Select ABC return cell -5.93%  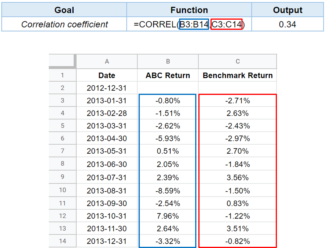(x=168, y=139)
